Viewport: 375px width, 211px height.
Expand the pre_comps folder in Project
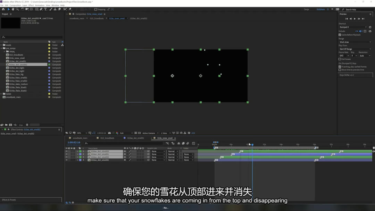(x=1, y=48)
